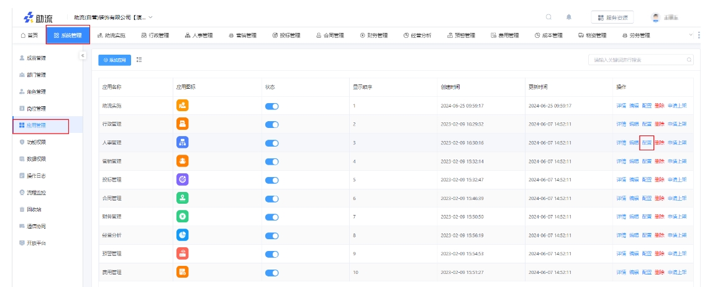
Task: Click the 合同管理 green stamp icon
Action: click(x=183, y=198)
